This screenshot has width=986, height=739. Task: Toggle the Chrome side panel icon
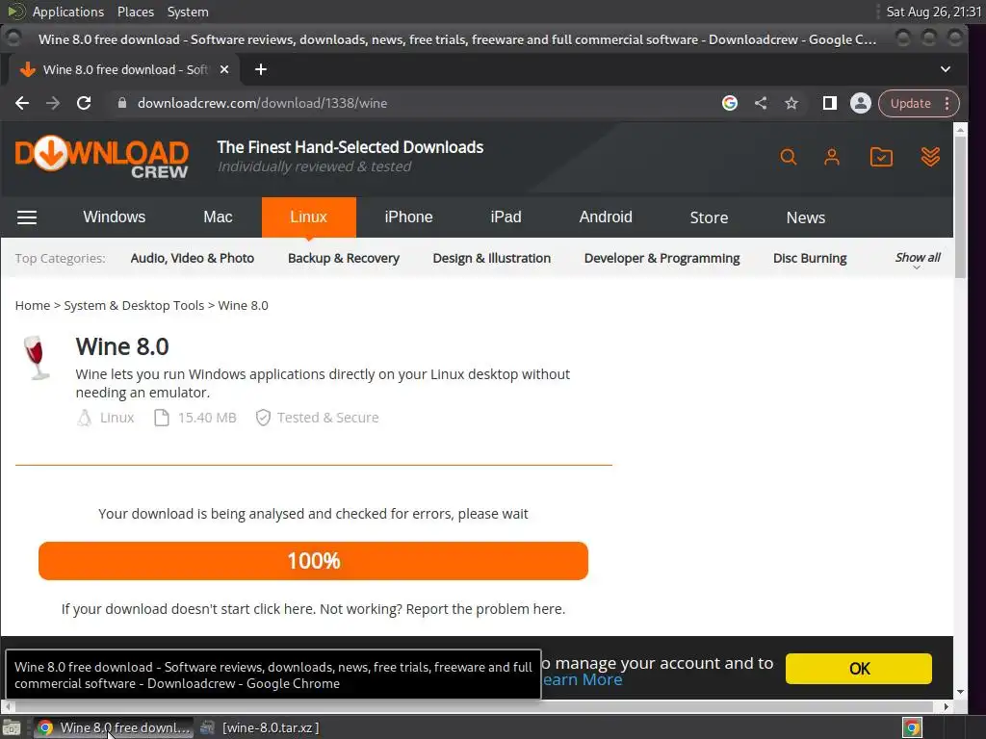829,103
